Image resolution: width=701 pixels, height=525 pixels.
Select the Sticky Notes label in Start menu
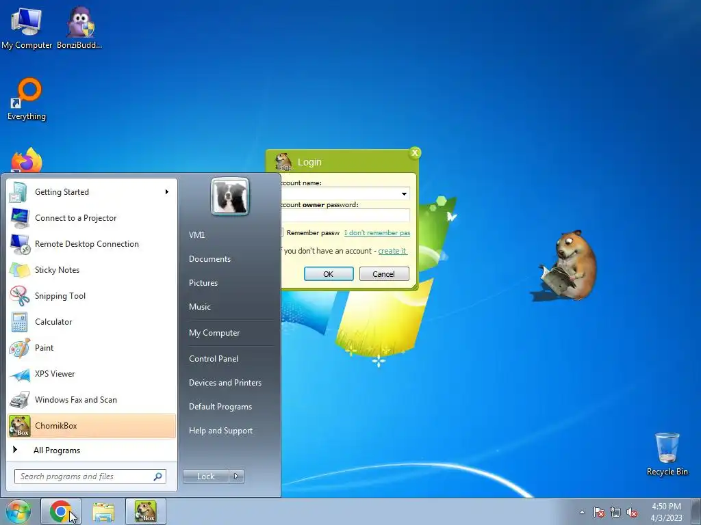58,269
